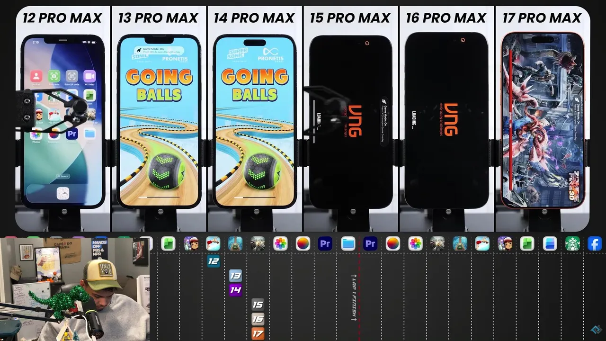Click the 13 progress marker badge

tap(235, 276)
